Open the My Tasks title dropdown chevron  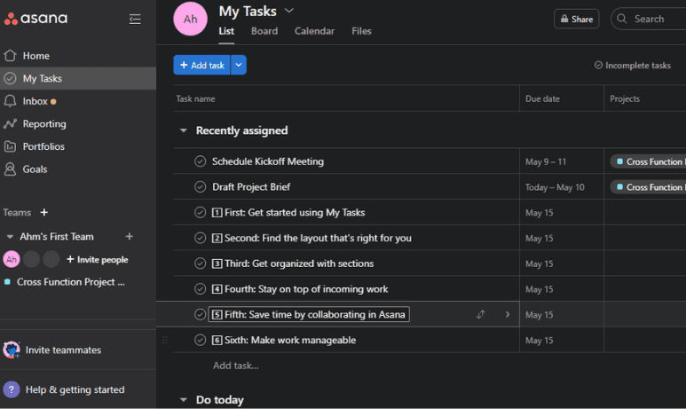tap(289, 11)
